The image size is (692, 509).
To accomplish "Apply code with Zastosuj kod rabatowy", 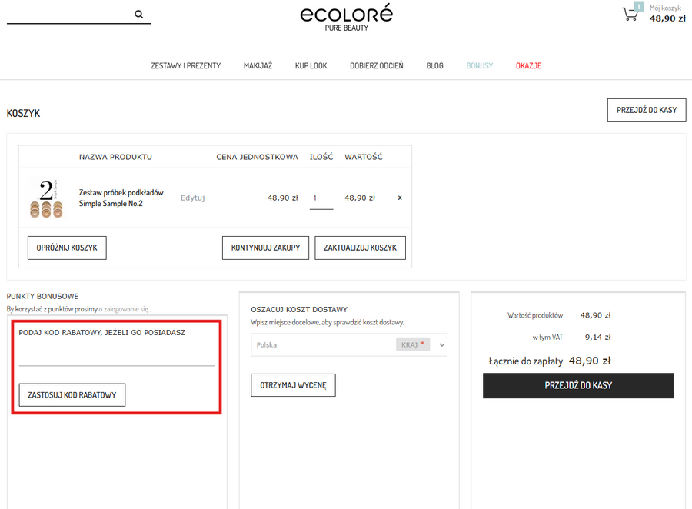I will tap(72, 394).
